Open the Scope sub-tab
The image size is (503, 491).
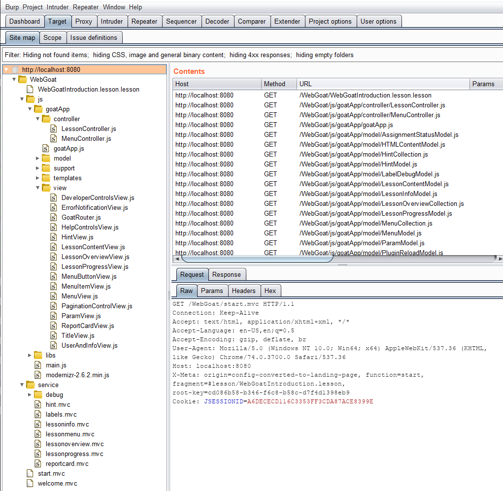tap(53, 37)
